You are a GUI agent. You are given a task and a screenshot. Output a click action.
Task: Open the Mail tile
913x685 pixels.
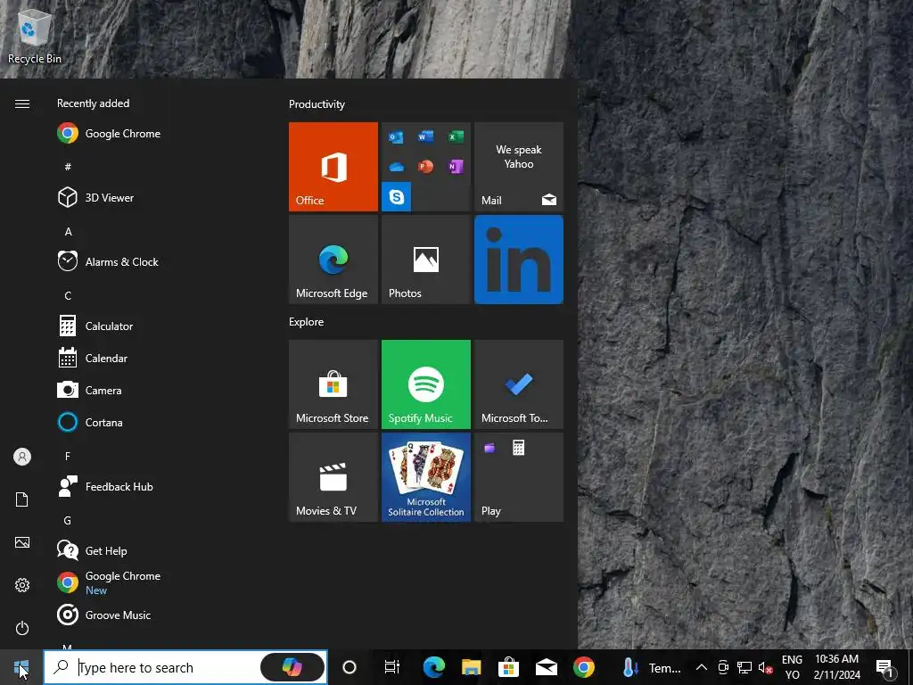[x=519, y=167]
